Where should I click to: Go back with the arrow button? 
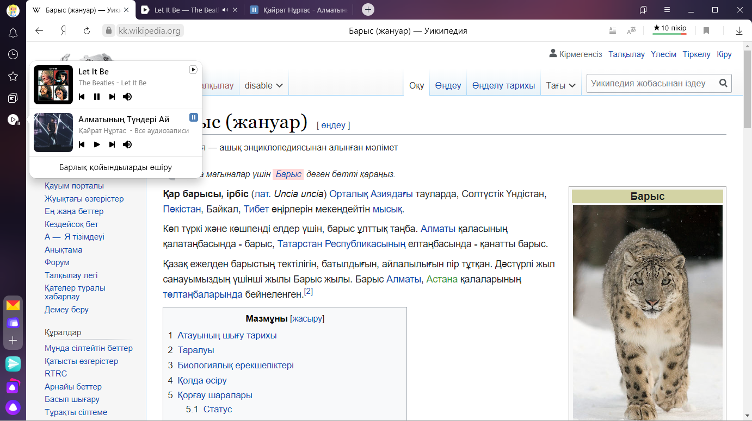coord(39,31)
